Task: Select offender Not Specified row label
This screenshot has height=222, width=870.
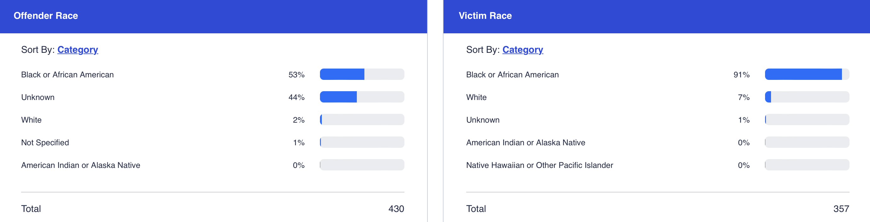Action: click(x=45, y=142)
